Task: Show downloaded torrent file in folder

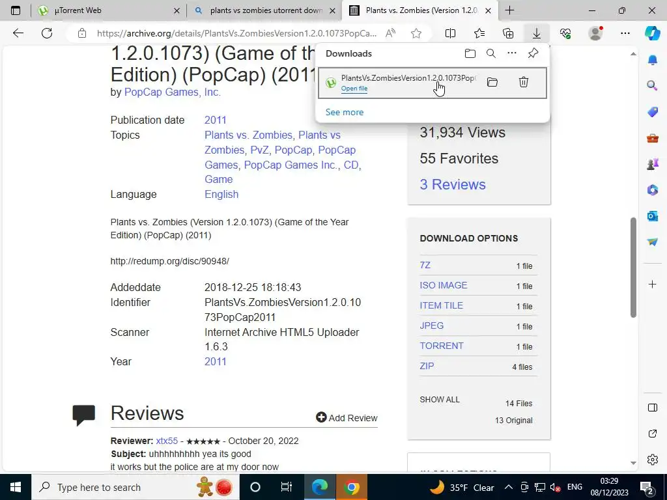Action: pos(492,83)
